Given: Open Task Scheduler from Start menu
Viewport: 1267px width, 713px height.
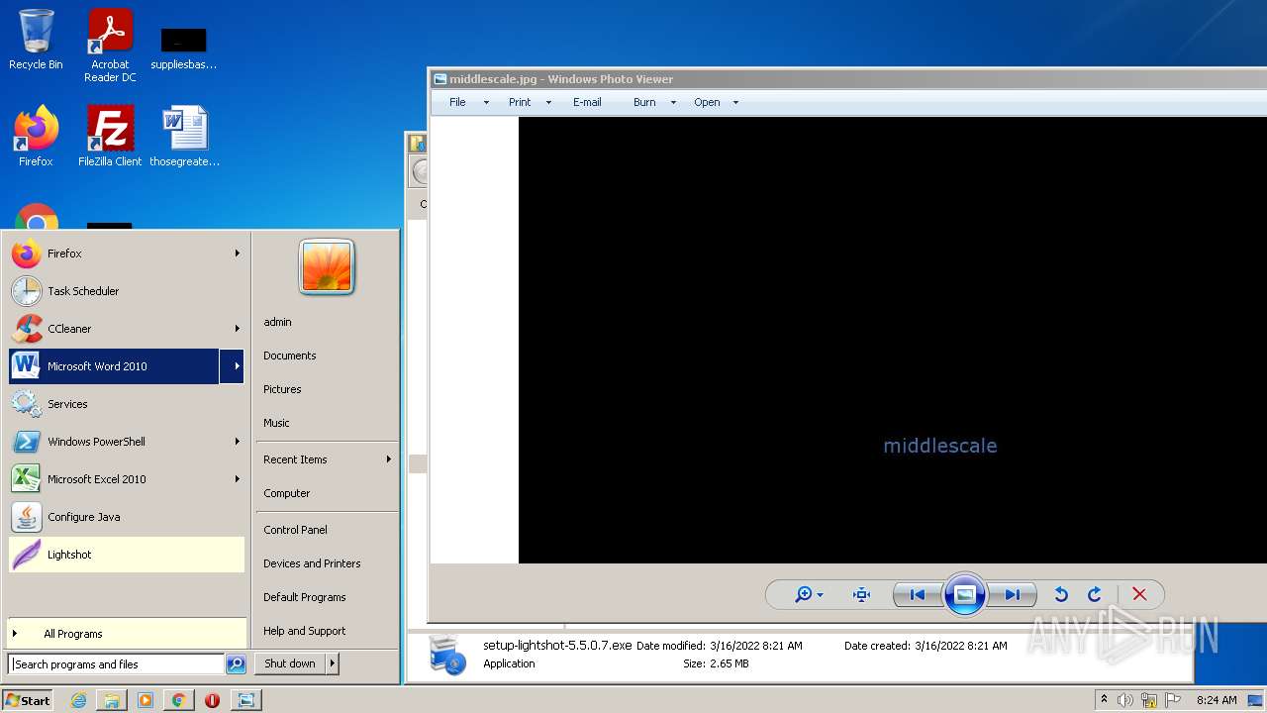Looking at the screenshot, I should (x=127, y=291).
